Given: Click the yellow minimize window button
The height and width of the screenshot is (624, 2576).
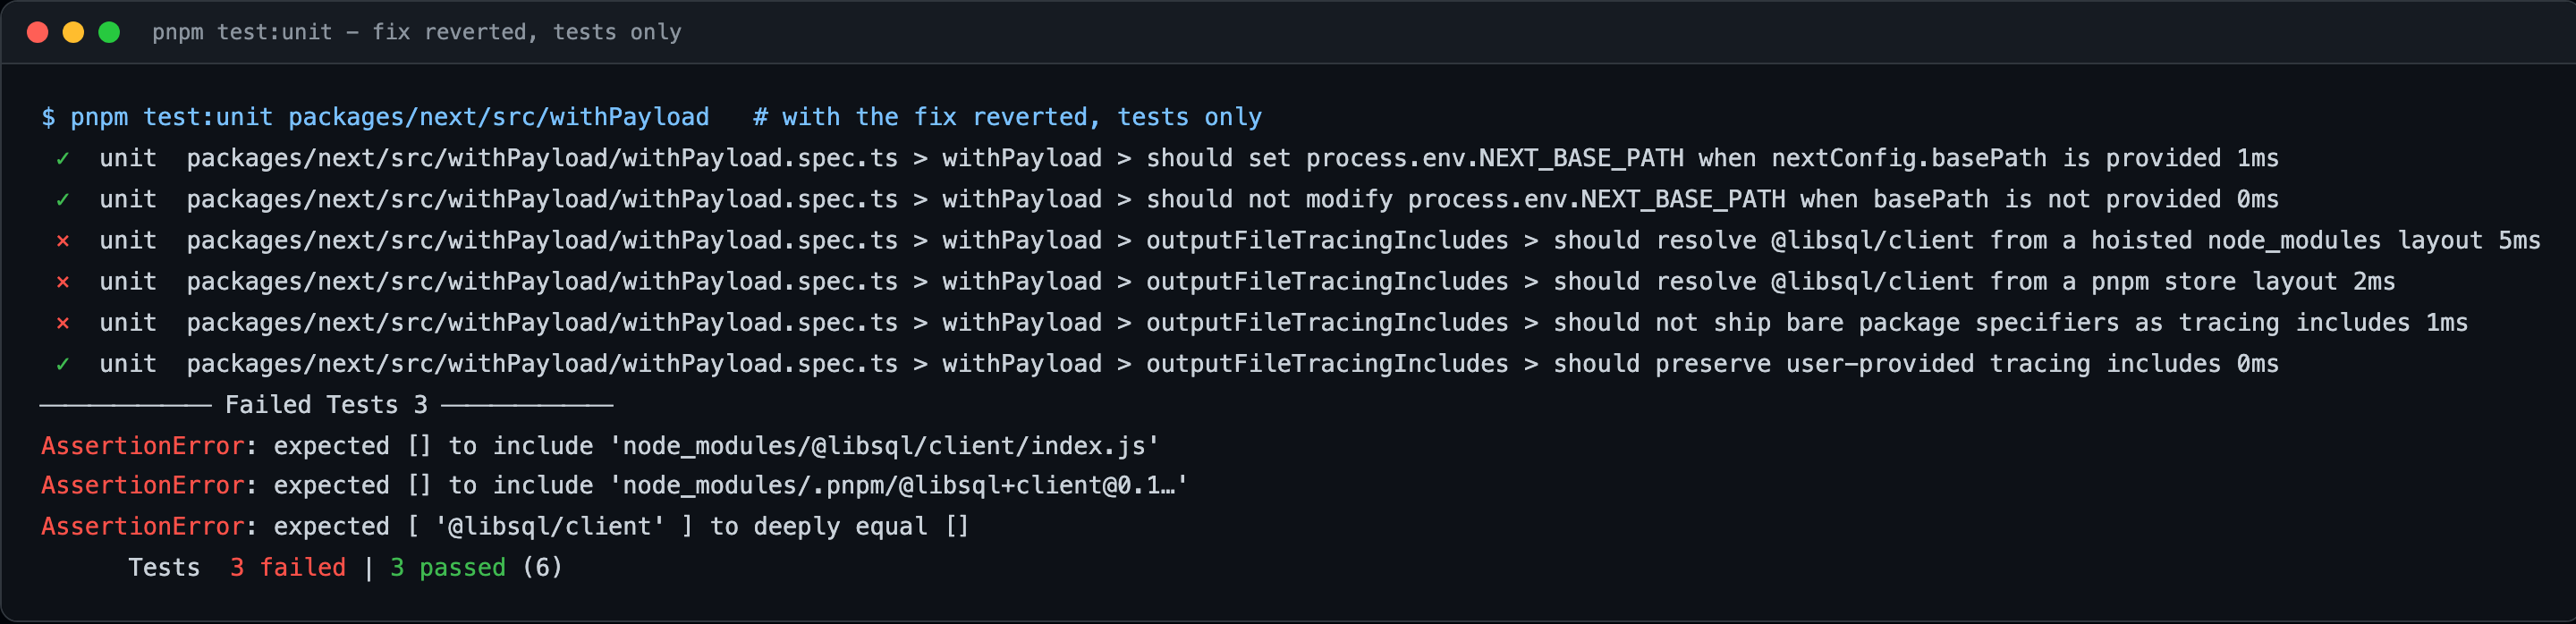Looking at the screenshot, I should [x=73, y=32].
